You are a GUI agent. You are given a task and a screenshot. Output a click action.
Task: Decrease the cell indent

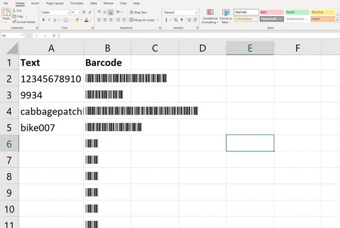118,20
